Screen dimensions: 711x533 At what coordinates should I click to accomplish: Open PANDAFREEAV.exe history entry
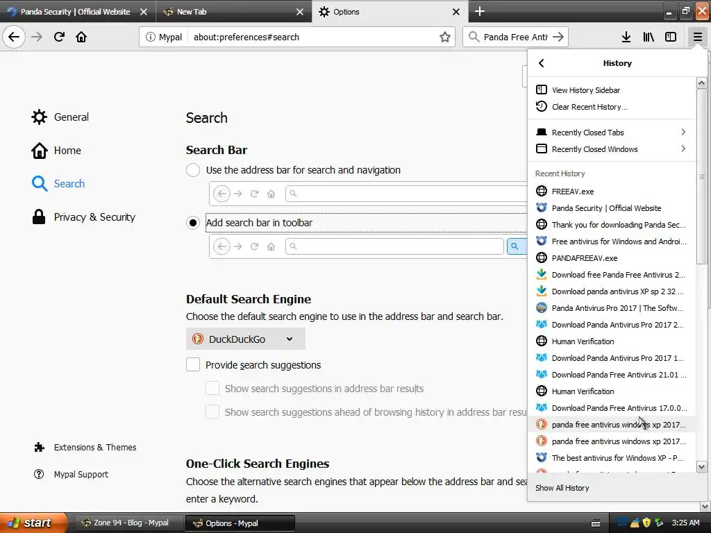coord(611,258)
